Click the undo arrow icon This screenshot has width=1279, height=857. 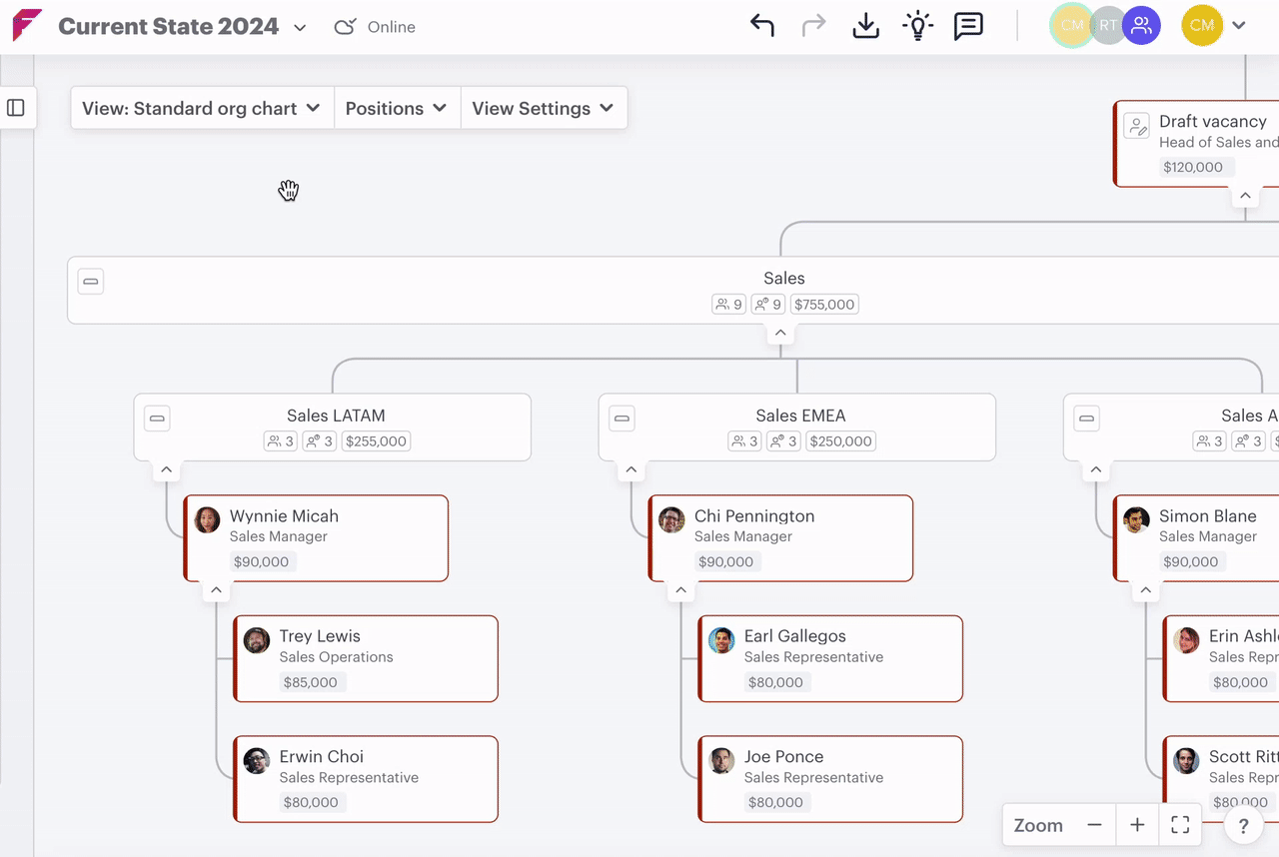(x=762, y=26)
